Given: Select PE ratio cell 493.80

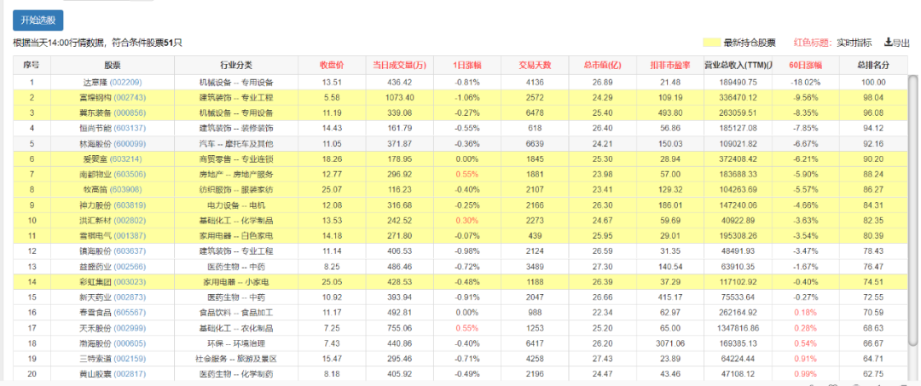Looking at the screenshot, I should [x=670, y=112].
